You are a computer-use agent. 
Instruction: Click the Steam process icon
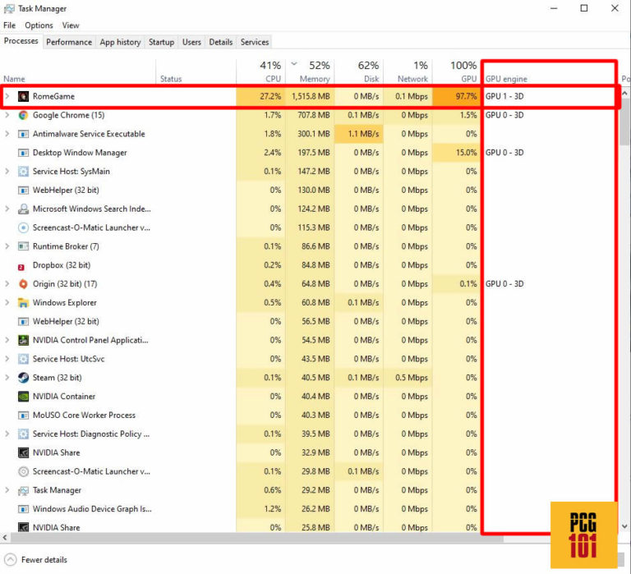click(x=23, y=378)
